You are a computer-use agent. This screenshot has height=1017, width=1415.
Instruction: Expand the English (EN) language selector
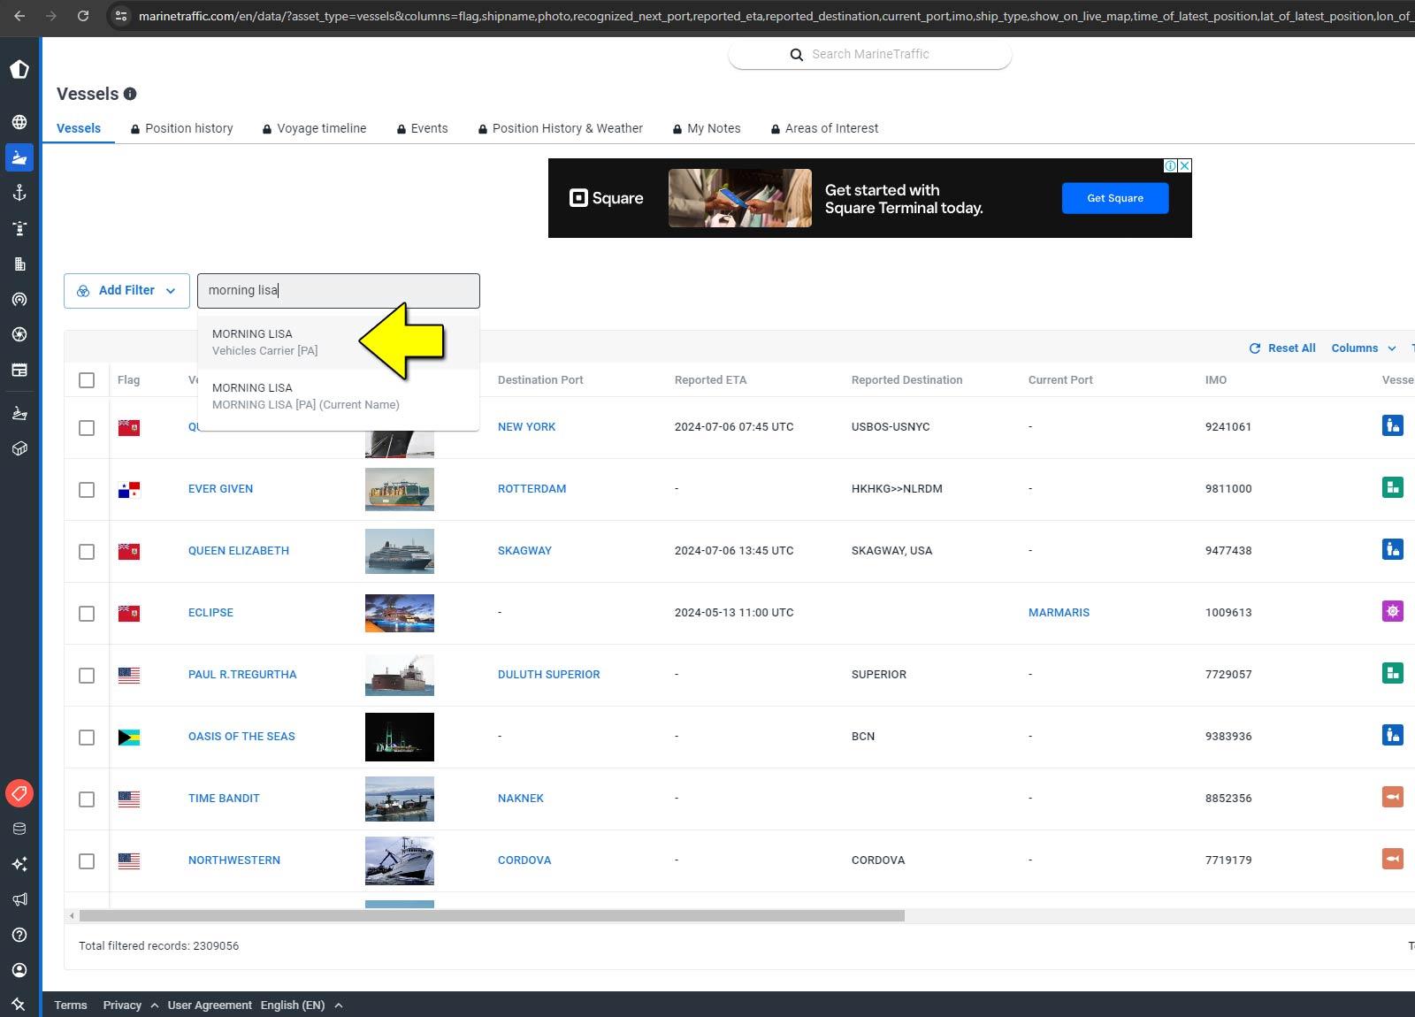pos(301,1006)
